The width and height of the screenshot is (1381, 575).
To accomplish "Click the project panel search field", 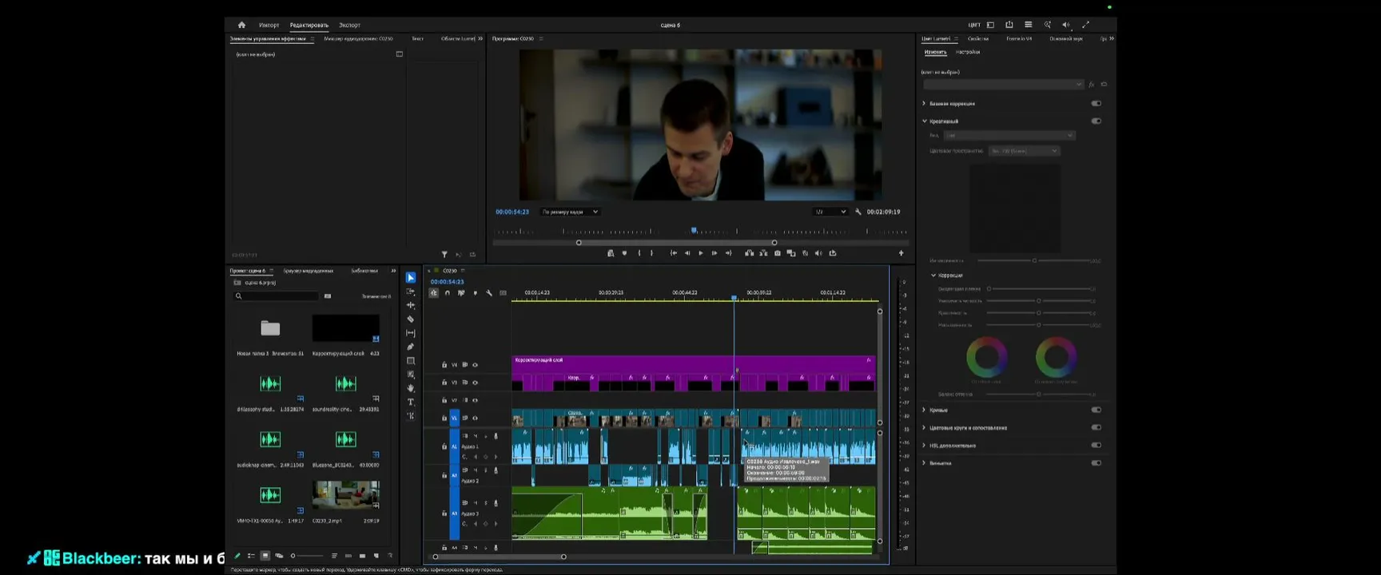I will coord(277,296).
